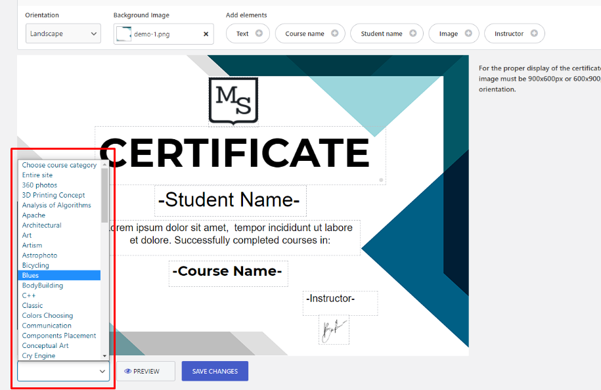
Task: Add a Course name element
Action: pos(310,33)
